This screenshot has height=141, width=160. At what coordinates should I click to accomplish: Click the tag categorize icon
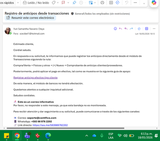(54, 3)
